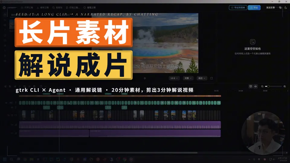Click 重载工程 in top toolbar
The height and width of the screenshot is (163, 290).
coord(90,8)
